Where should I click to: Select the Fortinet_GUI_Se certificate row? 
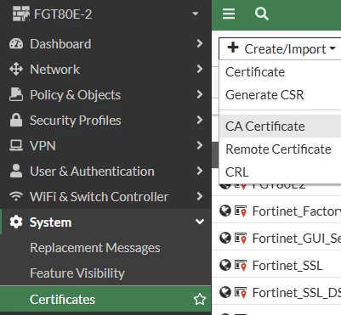pyautogui.click(x=276, y=238)
